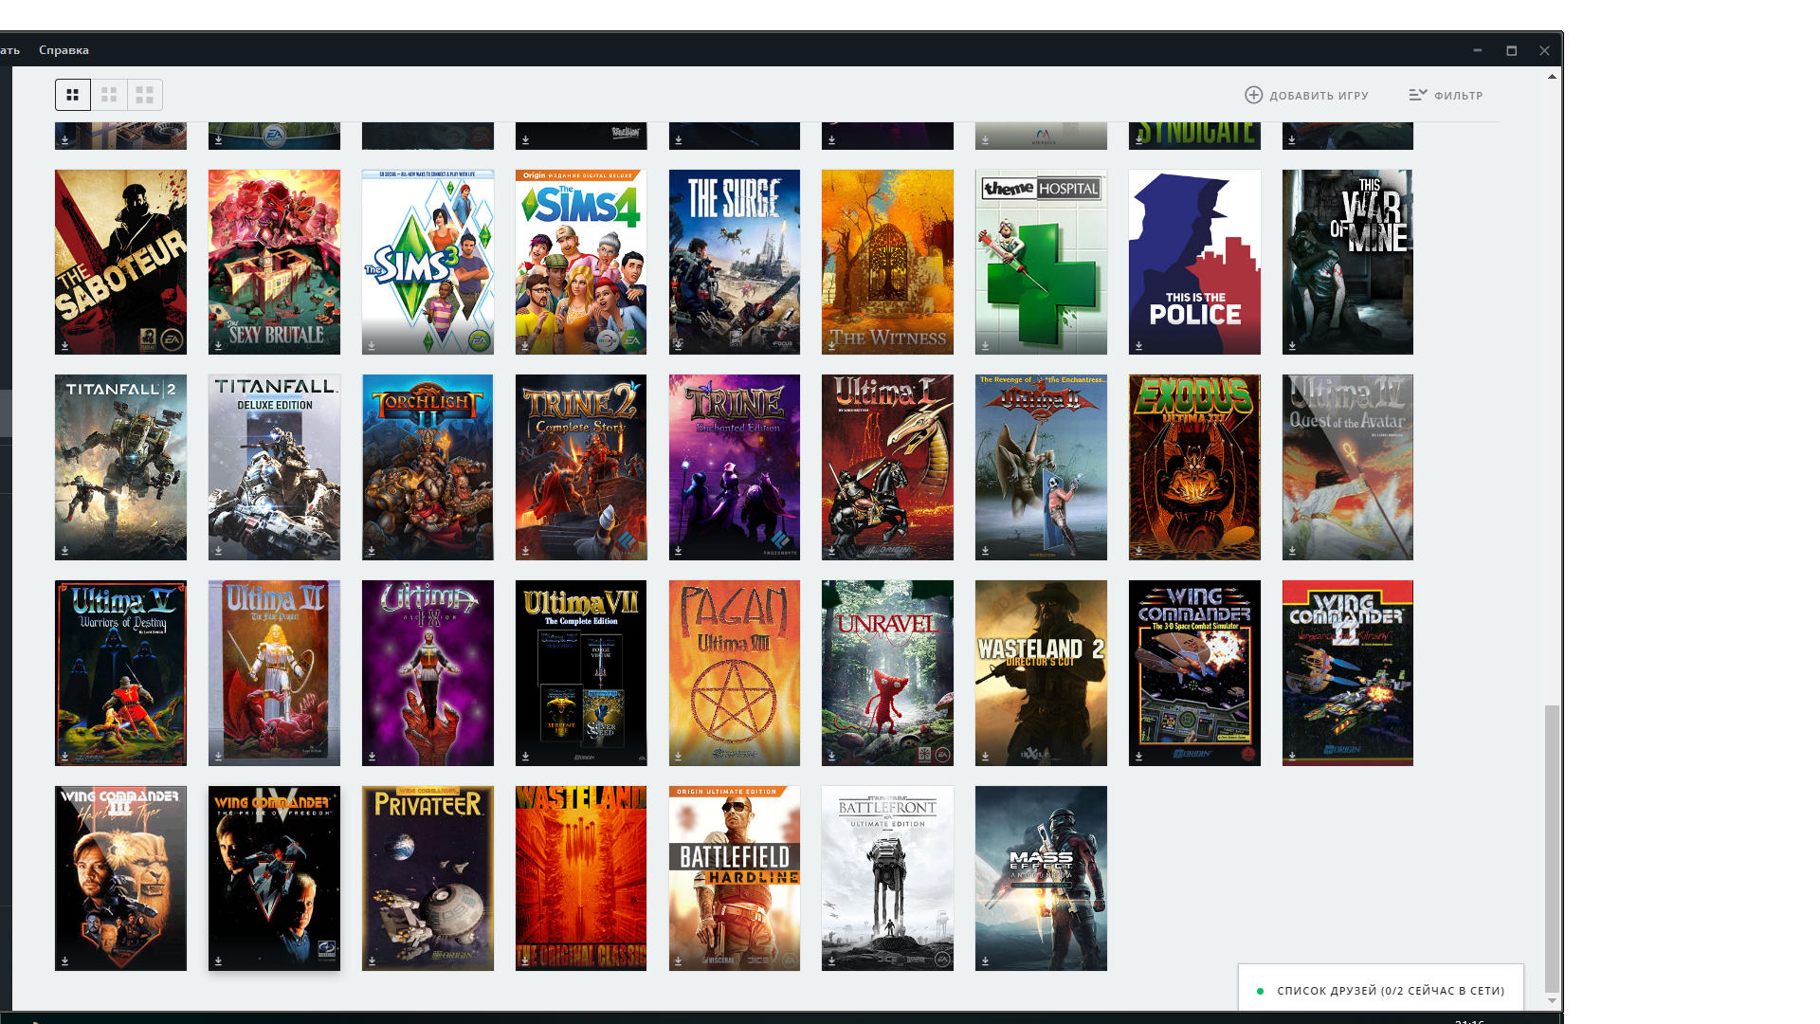
Task: Open Ultima VII Complete Edition tile
Action: click(x=581, y=673)
